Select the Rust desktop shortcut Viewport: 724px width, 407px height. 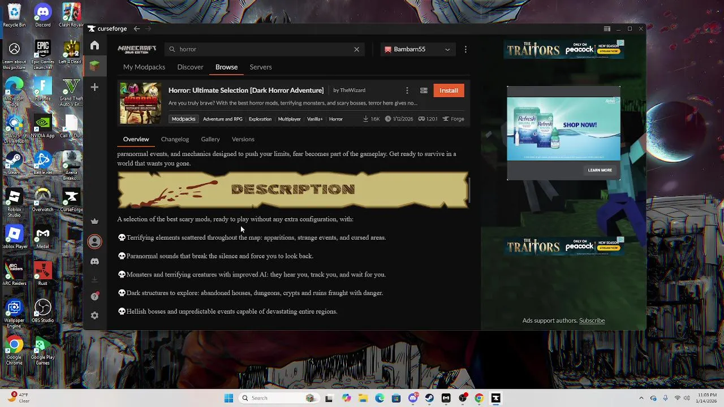(43, 274)
